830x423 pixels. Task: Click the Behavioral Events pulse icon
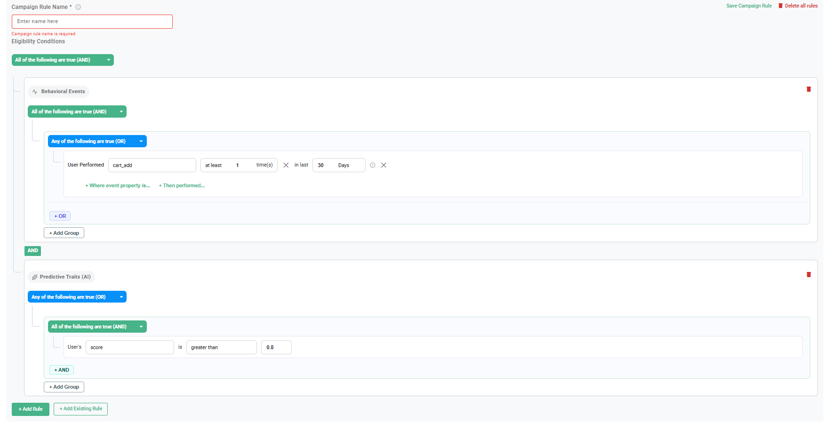point(35,92)
